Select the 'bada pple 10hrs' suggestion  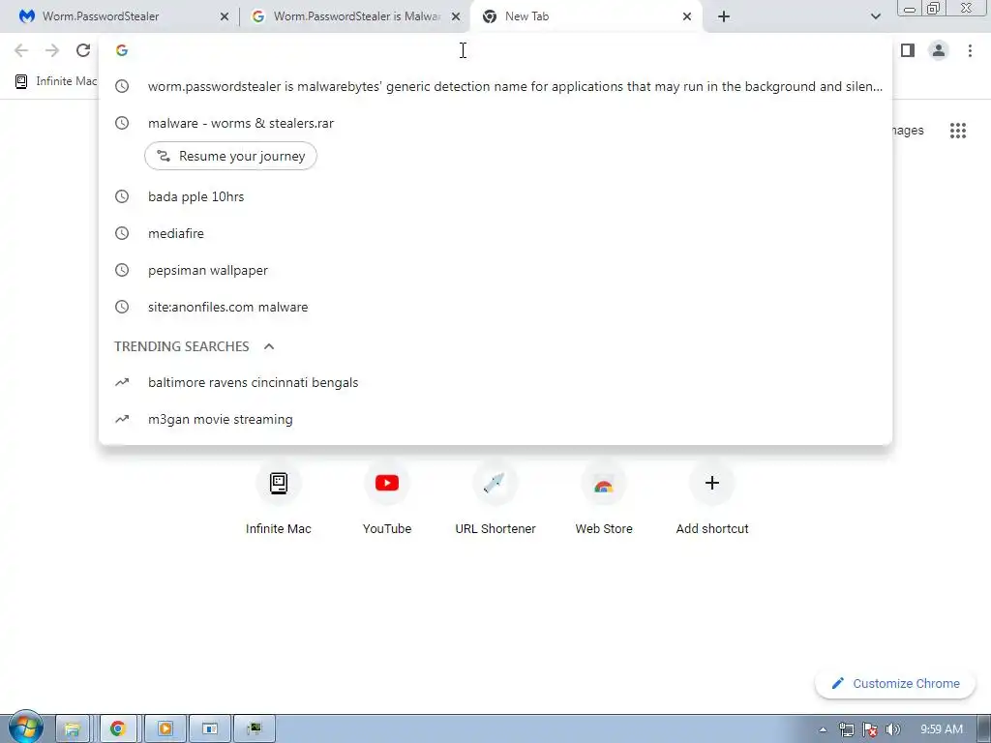495,196
